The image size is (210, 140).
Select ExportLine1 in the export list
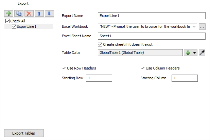[27, 26]
